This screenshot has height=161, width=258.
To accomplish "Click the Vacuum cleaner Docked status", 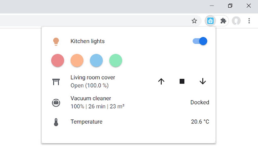I will (x=200, y=102).
